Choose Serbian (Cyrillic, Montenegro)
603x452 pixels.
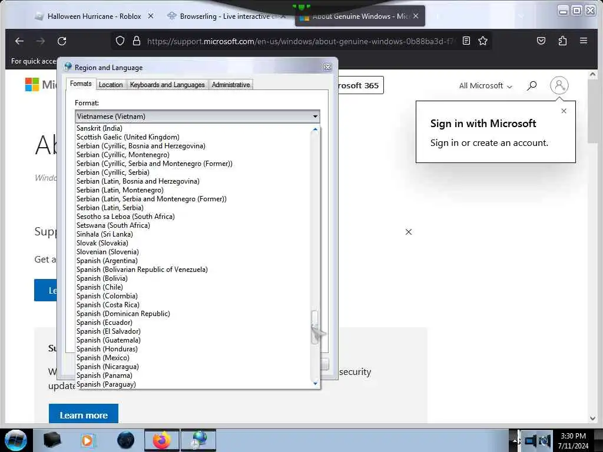tap(194, 155)
